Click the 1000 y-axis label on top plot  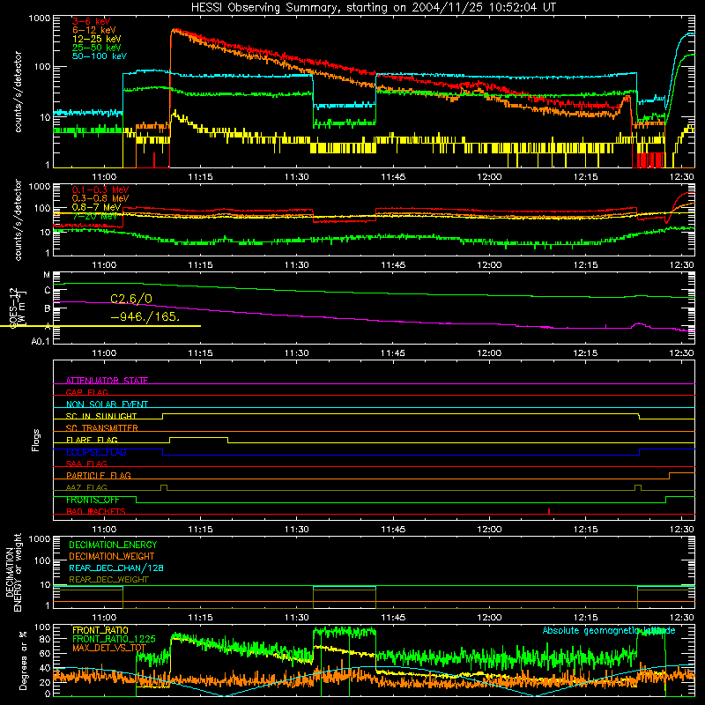pos(40,19)
